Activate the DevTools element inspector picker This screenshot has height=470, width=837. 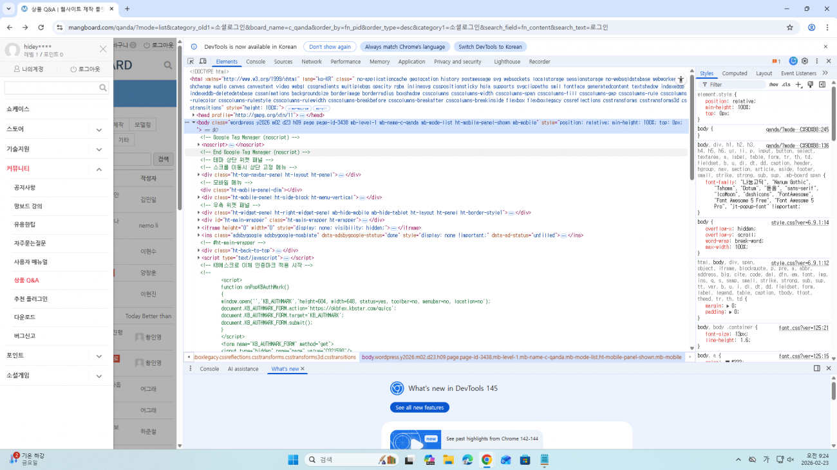[x=191, y=62]
